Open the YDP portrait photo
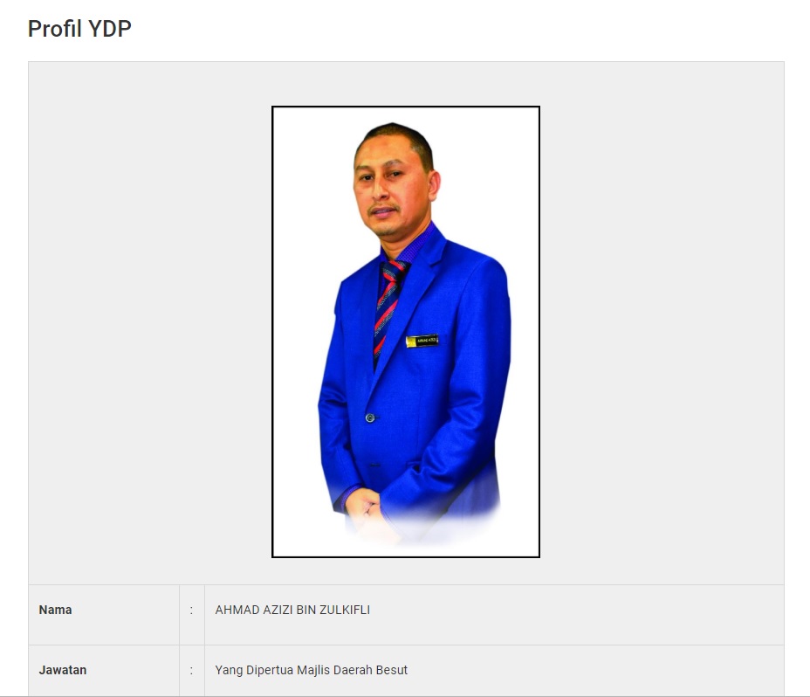The width and height of the screenshot is (810, 697). pyautogui.click(x=406, y=331)
